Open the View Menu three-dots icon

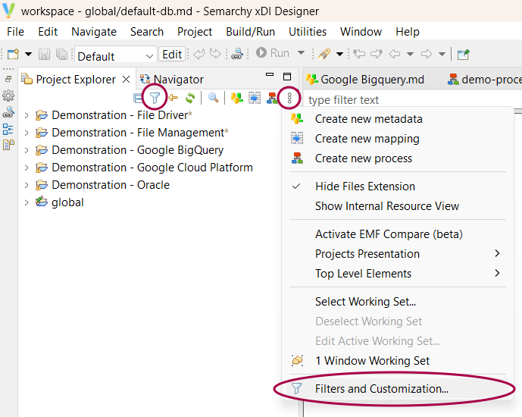pos(289,98)
